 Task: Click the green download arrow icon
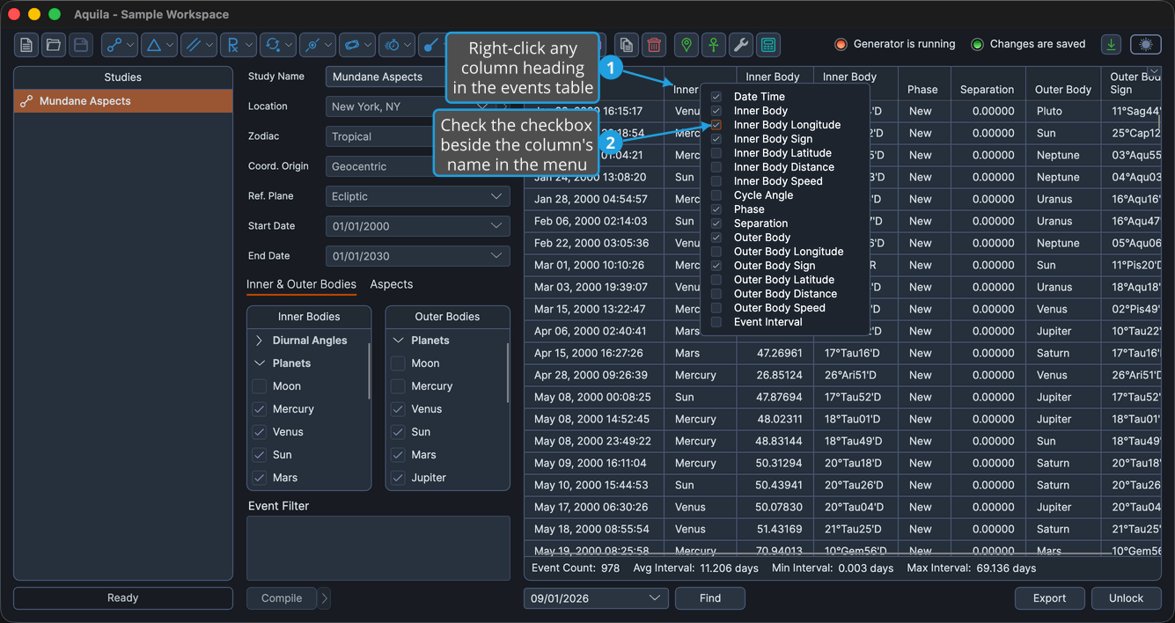click(x=1111, y=44)
